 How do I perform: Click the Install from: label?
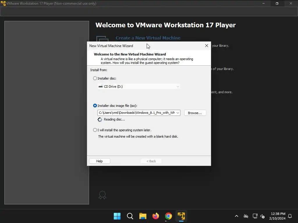[99, 70]
